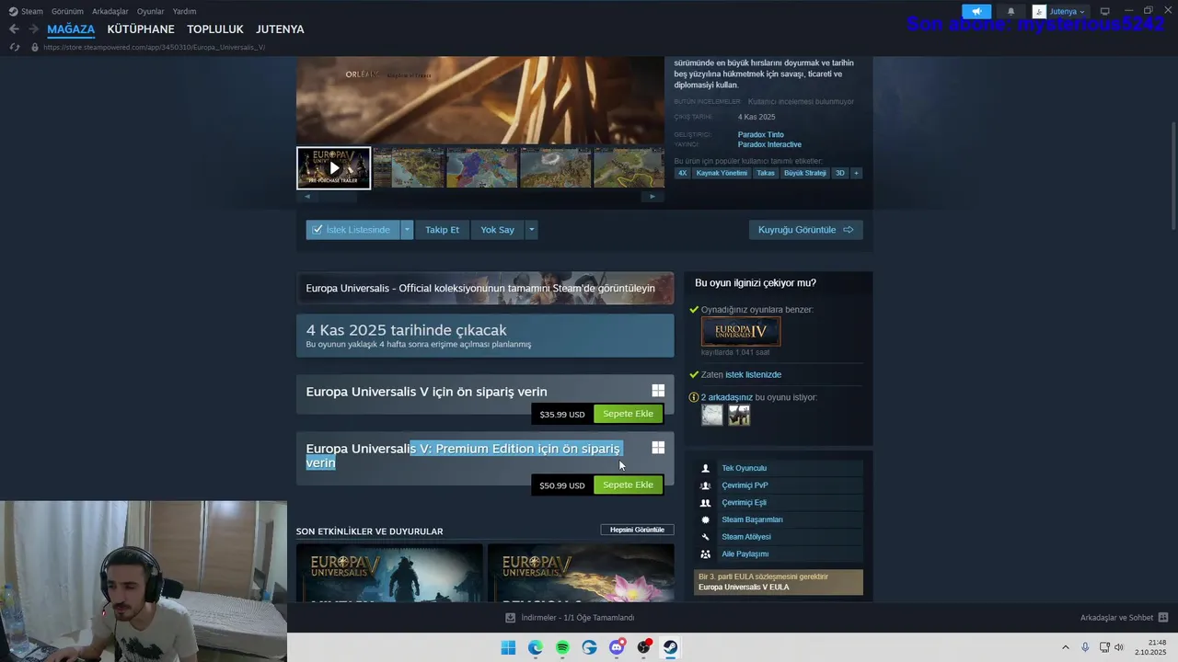Click the announcements megaphone icon

tap(976, 11)
